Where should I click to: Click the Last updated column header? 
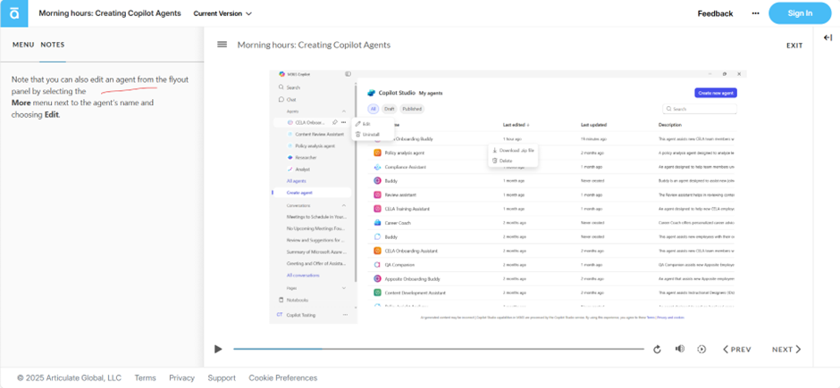pyautogui.click(x=593, y=125)
